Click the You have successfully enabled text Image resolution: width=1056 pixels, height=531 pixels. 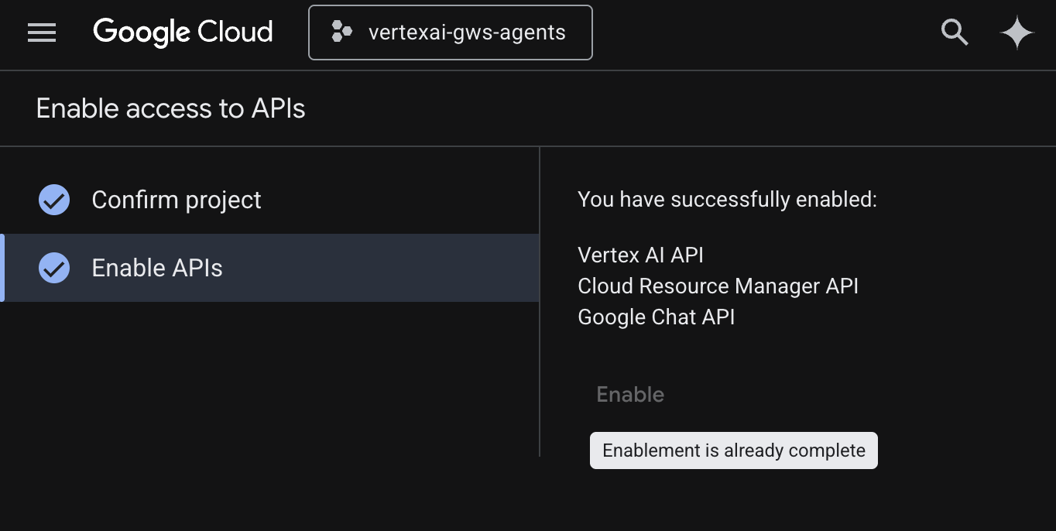tap(727, 200)
